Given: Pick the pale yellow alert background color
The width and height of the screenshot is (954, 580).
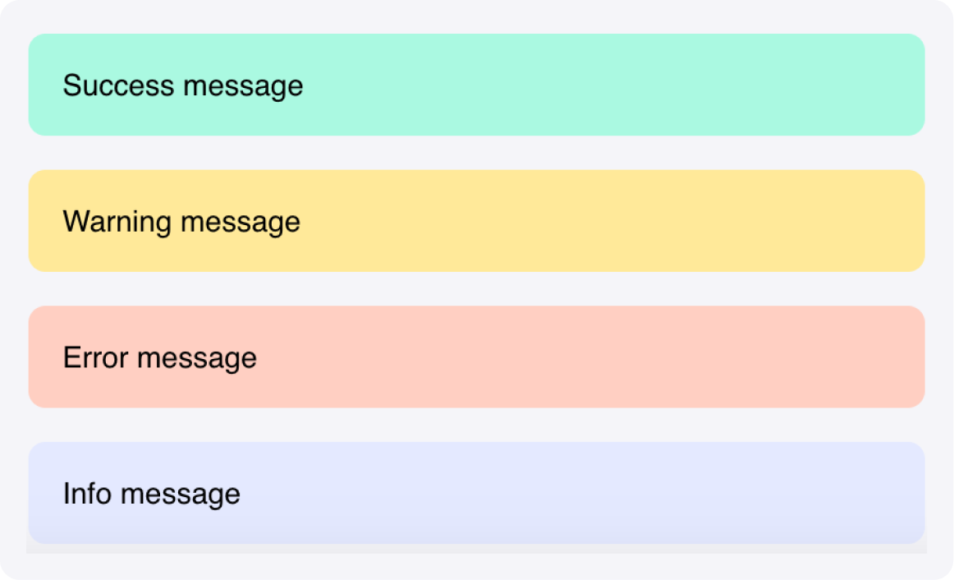Looking at the screenshot, I should [x=476, y=221].
